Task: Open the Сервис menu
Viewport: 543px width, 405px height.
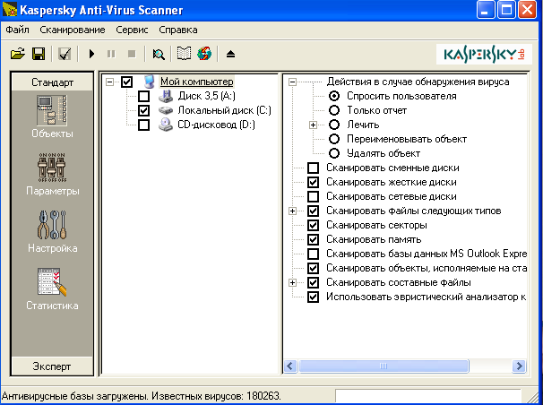Action: [x=132, y=30]
